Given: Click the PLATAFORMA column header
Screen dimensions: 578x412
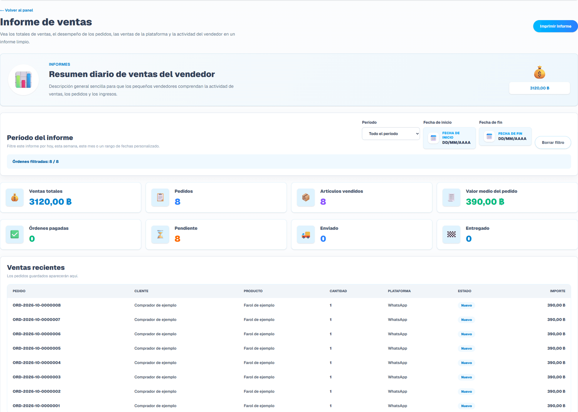Looking at the screenshot, I should [x=399, y=291].
